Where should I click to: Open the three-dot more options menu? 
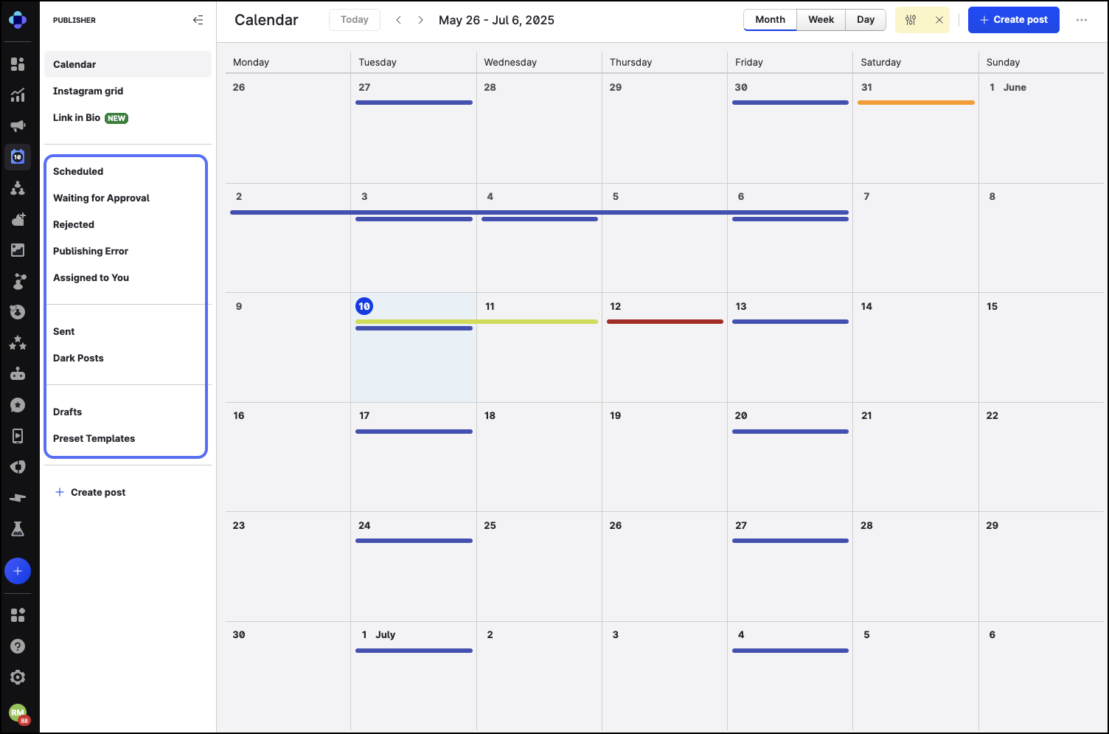tap(1081, 20)
